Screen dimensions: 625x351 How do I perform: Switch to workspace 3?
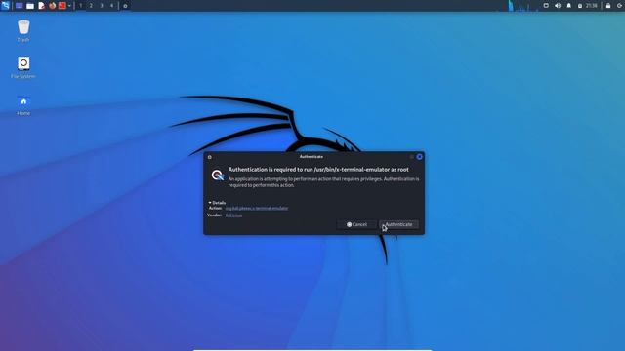pyautogui.click(x=102, y=6)
